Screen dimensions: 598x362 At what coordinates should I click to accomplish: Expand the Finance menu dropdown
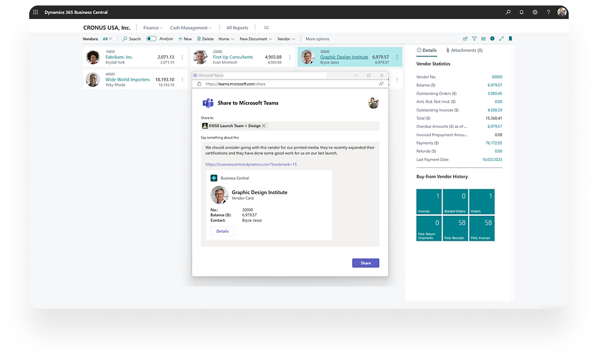coord(153,28)
